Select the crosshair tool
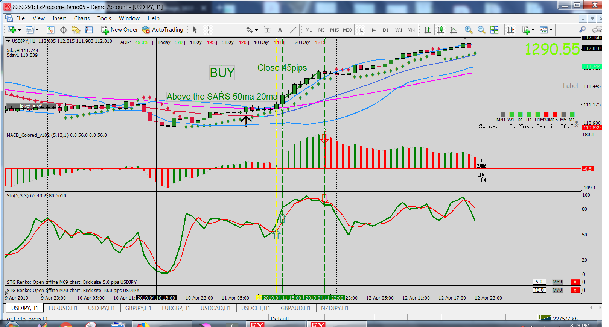The height and width of the screenshot is (327, 609). (208, 30)
